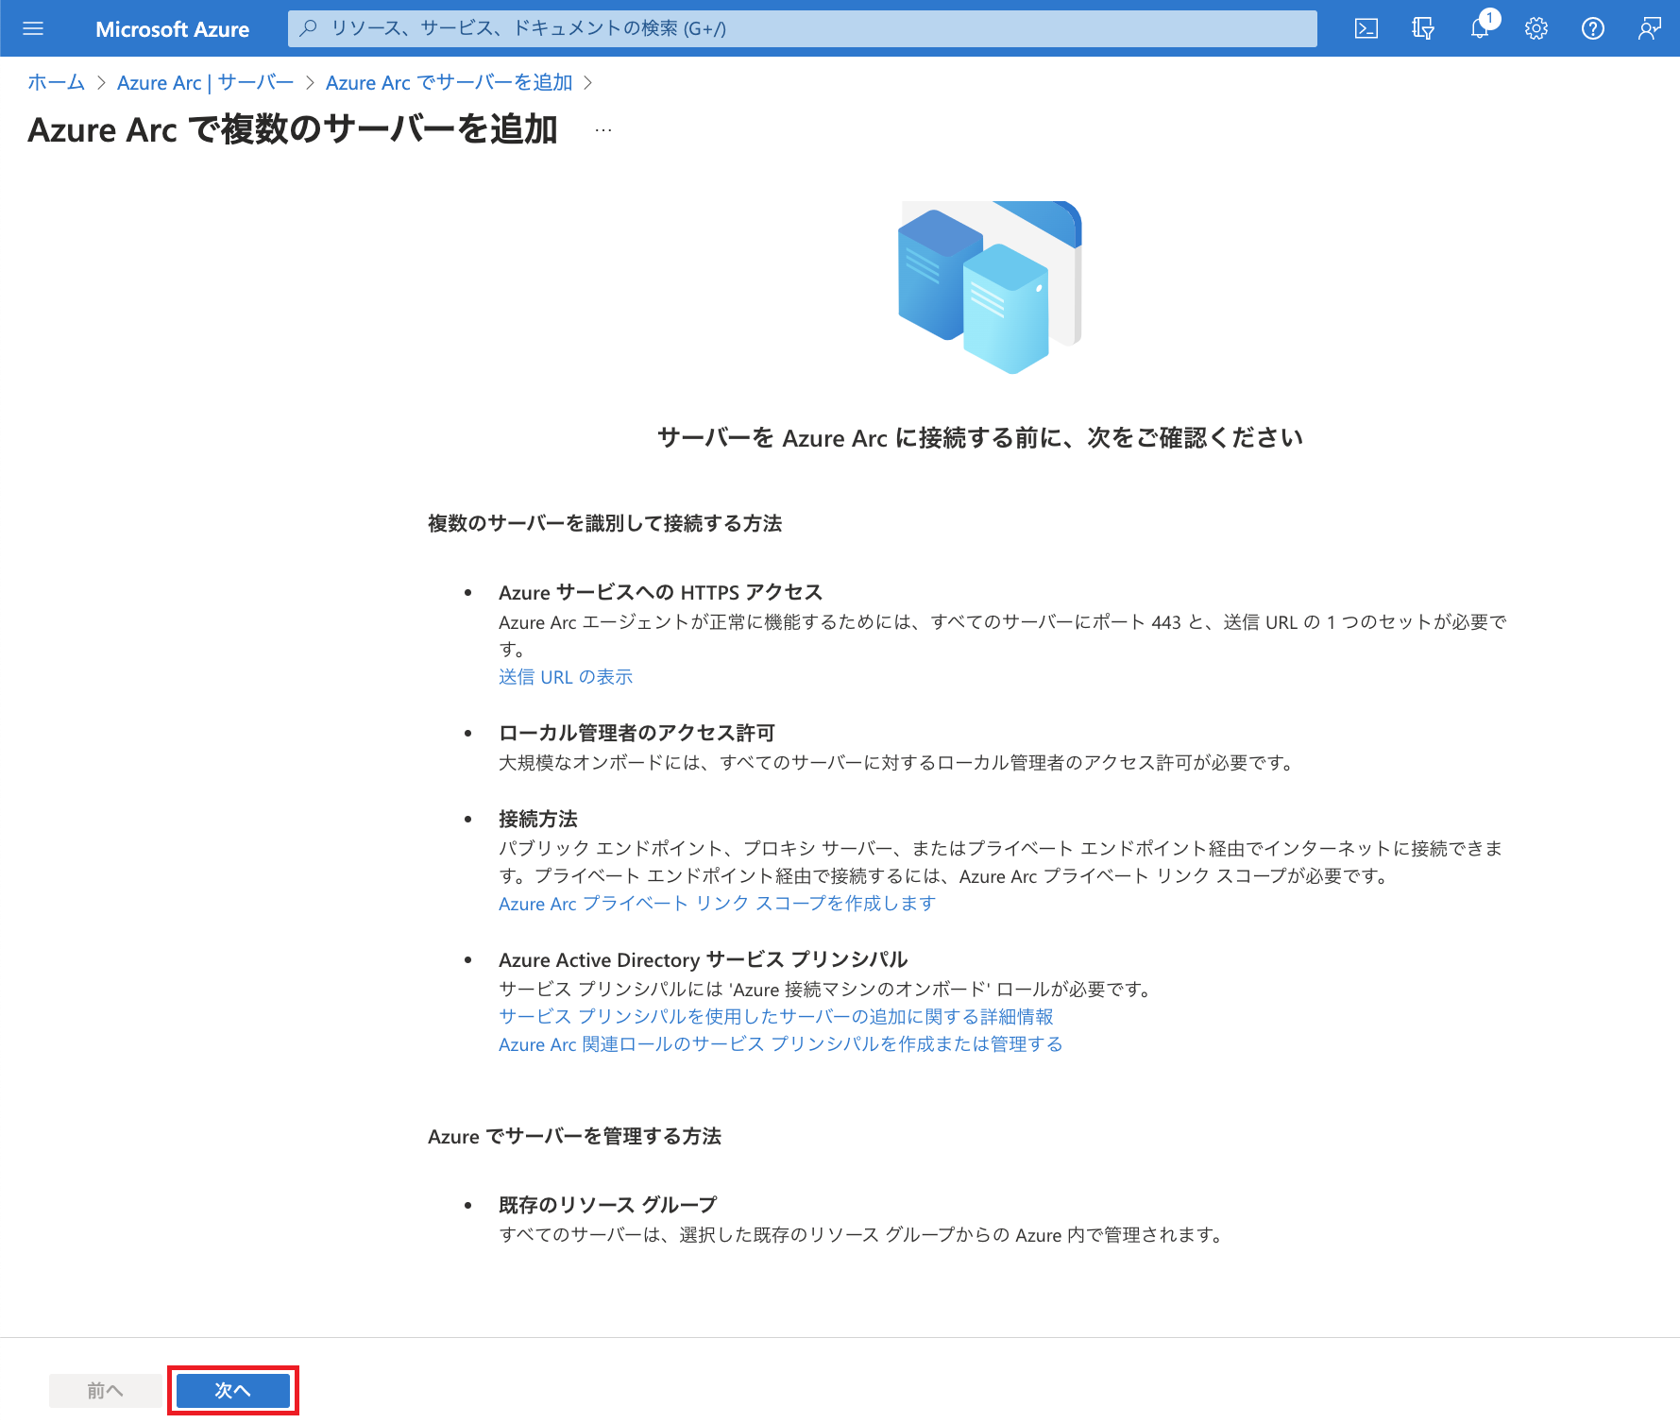Click the search magnifier icon
Image resolution: width=1680 pixels, height=1423 pixels.
[x=308, y=28]
